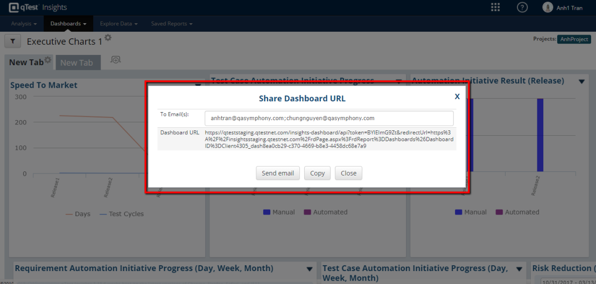
Task: Click the Risk Reduction panel title
Action: coord(564,268)
